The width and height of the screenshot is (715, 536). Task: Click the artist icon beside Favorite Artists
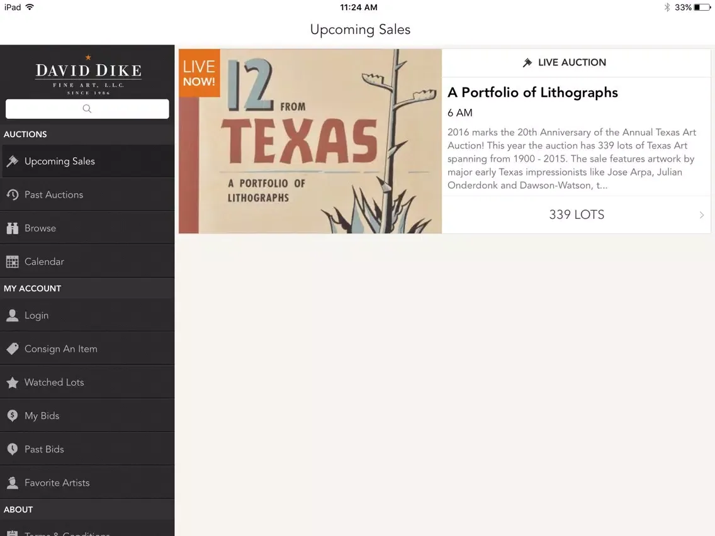point(13,483)
